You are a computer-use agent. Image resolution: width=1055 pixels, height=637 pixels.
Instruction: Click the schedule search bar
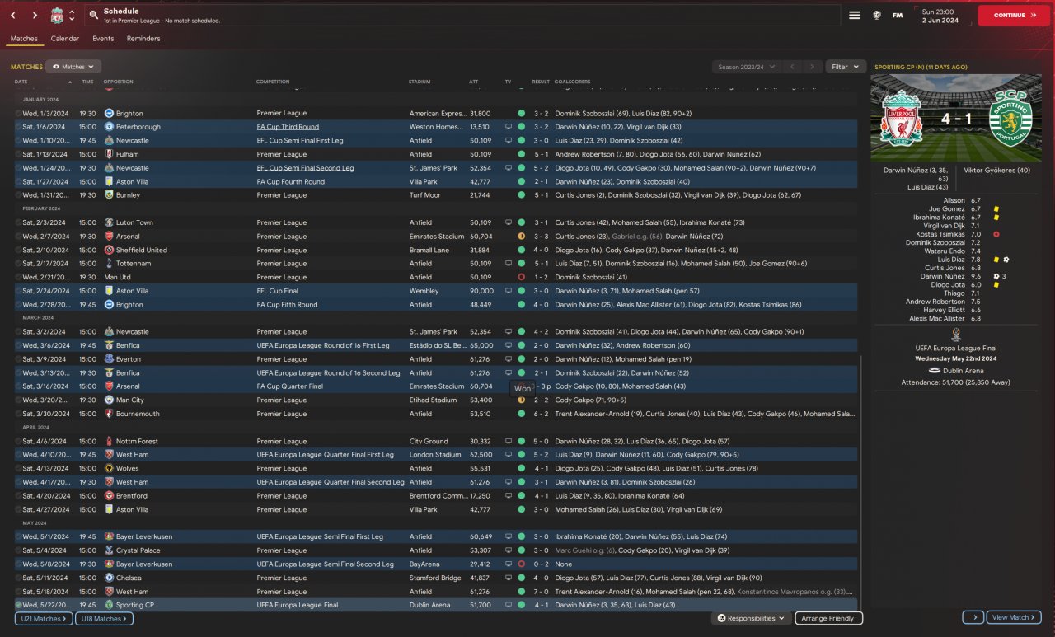pyautogui.click(x=462, y=16)
